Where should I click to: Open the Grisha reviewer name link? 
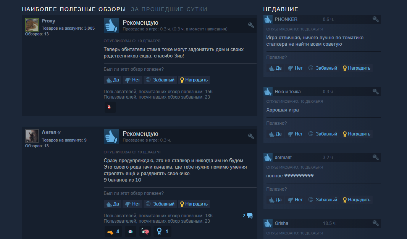281,223
